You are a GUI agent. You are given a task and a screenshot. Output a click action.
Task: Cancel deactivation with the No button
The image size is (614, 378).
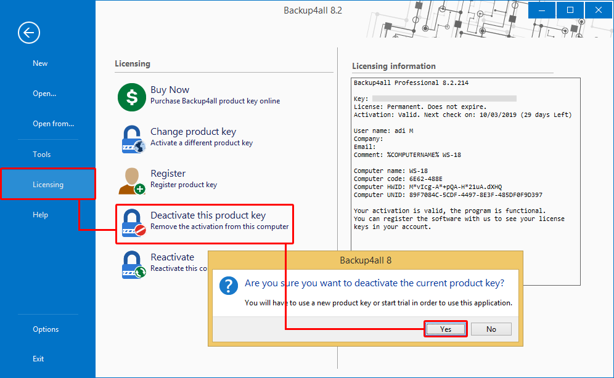click(491, 329)
